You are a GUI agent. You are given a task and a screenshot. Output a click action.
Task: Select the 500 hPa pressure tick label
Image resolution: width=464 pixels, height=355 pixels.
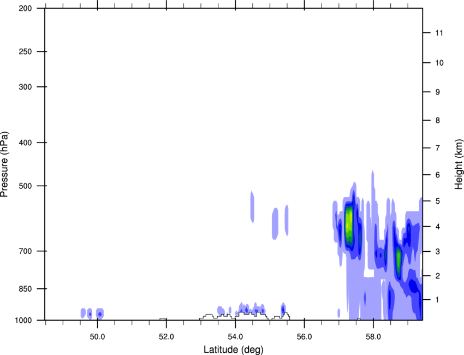click(26, 186)
